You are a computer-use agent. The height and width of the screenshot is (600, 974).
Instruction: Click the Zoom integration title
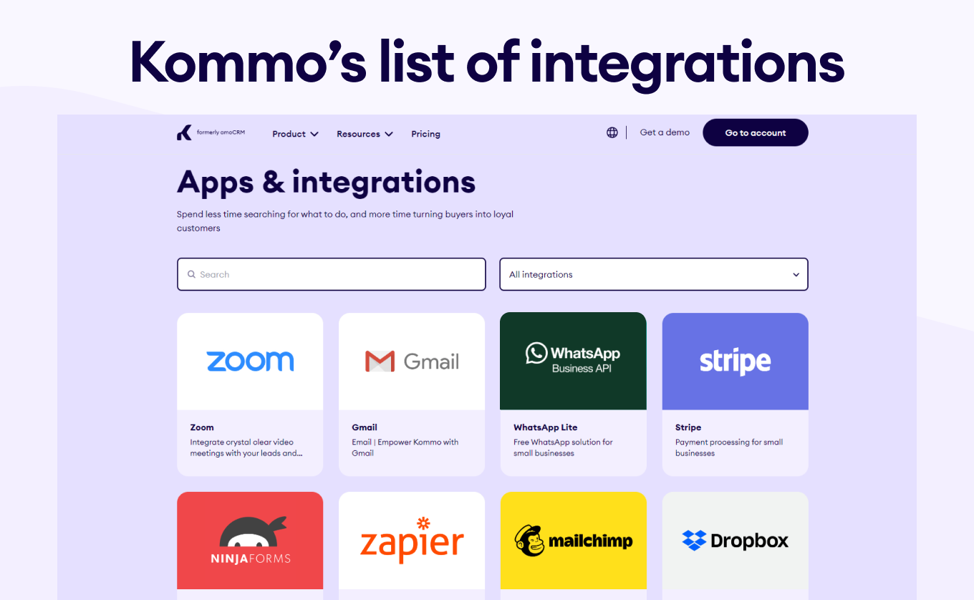(202, 427)
